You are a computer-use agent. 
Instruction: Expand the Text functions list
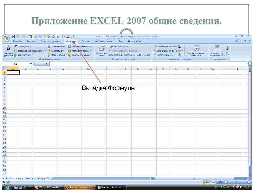point(56,51)
